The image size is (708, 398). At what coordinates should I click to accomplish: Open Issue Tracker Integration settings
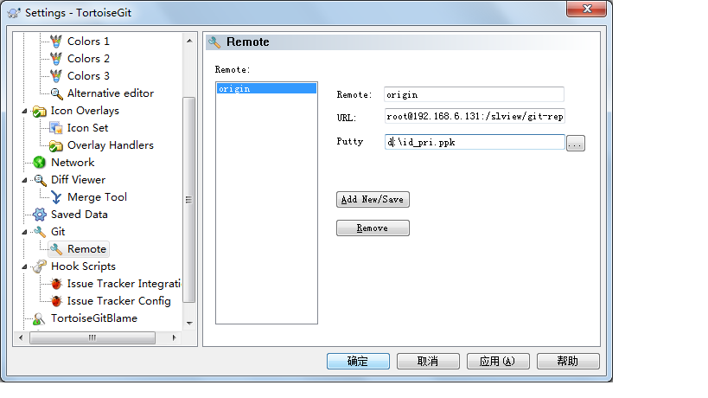124,284
